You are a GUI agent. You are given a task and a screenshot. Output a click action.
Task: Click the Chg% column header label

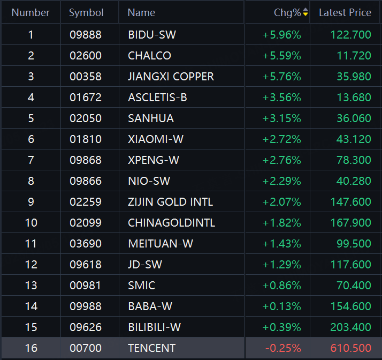pos(287,12)
